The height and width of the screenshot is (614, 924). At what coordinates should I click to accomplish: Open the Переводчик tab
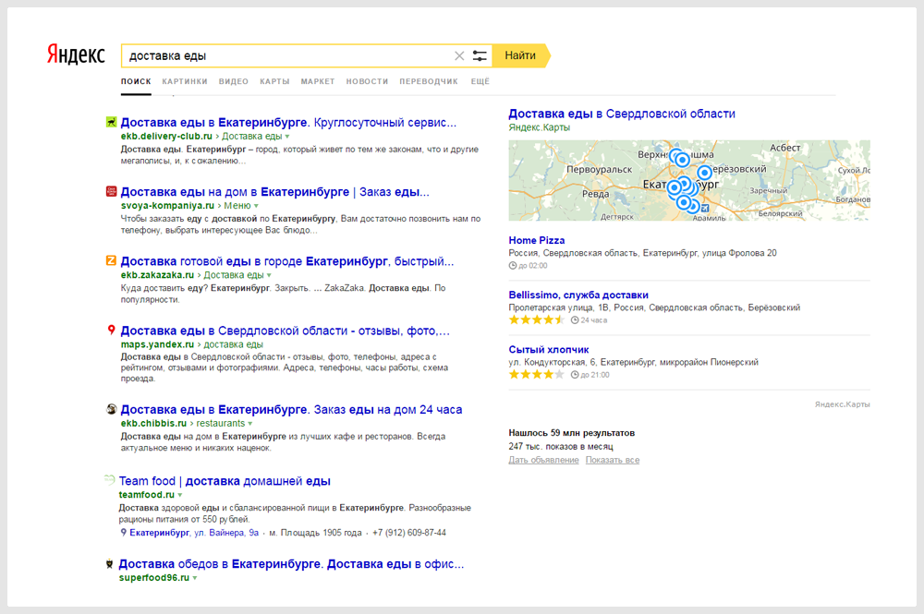coord(429,81)
